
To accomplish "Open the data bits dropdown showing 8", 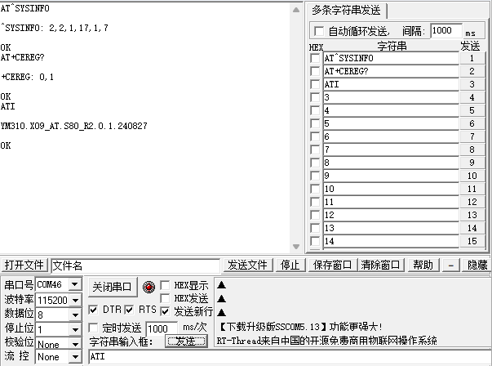I will pos(75,315).
